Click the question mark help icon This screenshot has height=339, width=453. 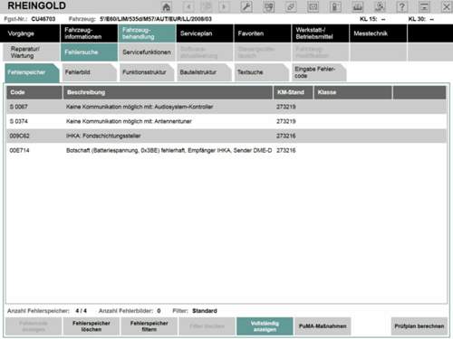pyautogui.click(x=401, y=6)
